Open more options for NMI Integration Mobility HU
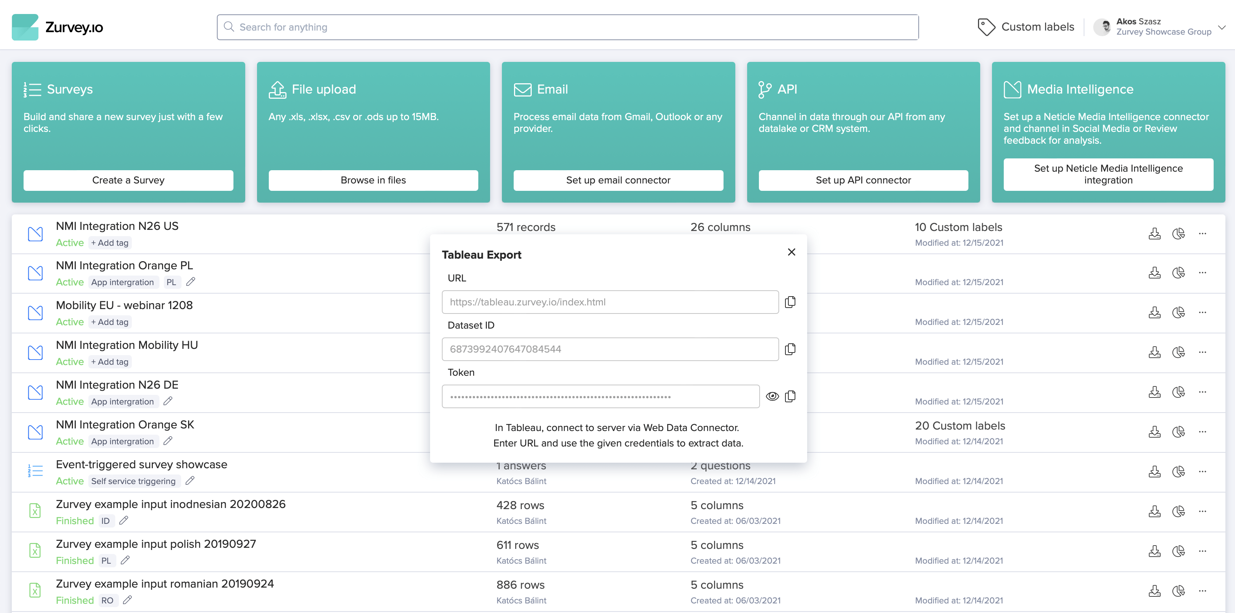Viewport: 1235px width, 613px height. tap(1202, 352)
